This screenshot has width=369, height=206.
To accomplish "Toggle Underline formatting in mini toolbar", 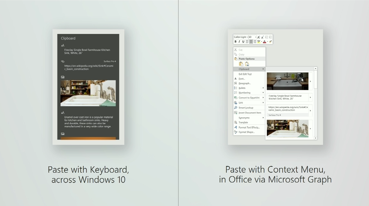I will pyautogui.click(x=243, y=42).
